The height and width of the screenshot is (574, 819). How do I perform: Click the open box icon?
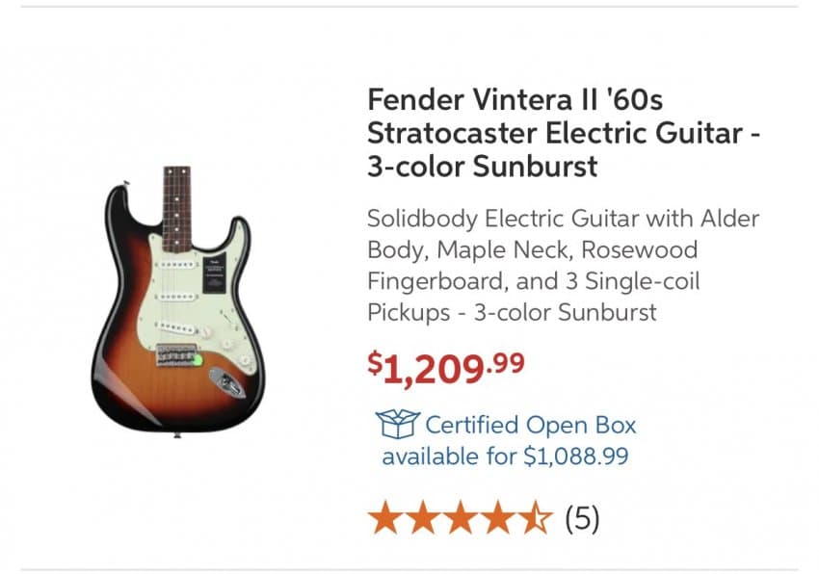[x=396, y=424]
